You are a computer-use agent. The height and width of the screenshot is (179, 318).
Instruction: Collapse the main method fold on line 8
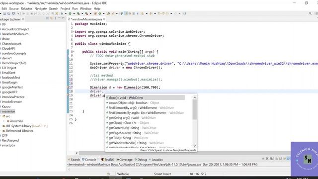[x=74, y=52]
